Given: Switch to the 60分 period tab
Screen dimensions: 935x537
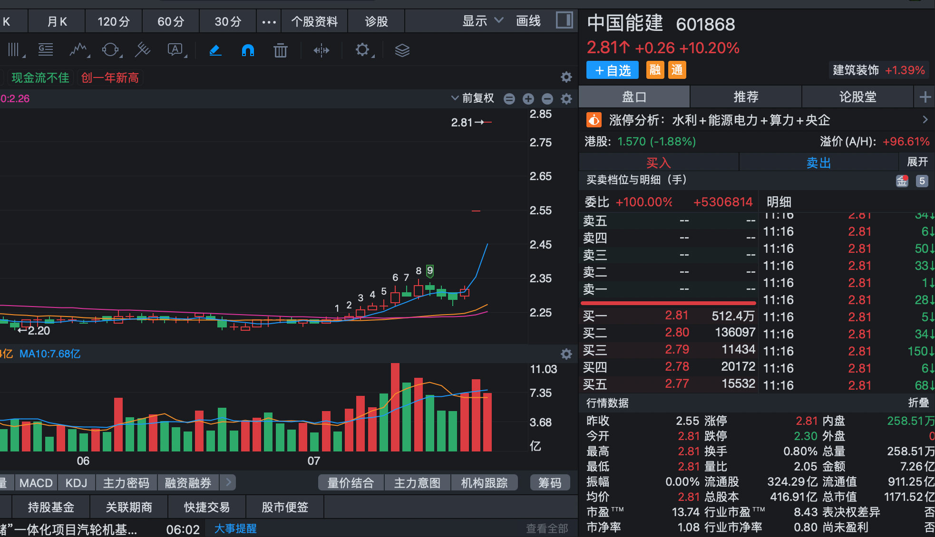Looking at the screenshot, I should click(x=171, y=21).
